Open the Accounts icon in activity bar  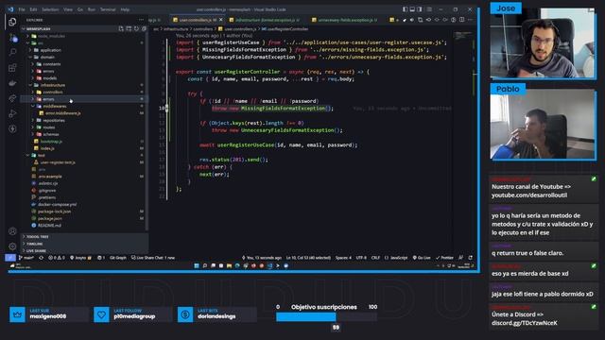point(12,231)
